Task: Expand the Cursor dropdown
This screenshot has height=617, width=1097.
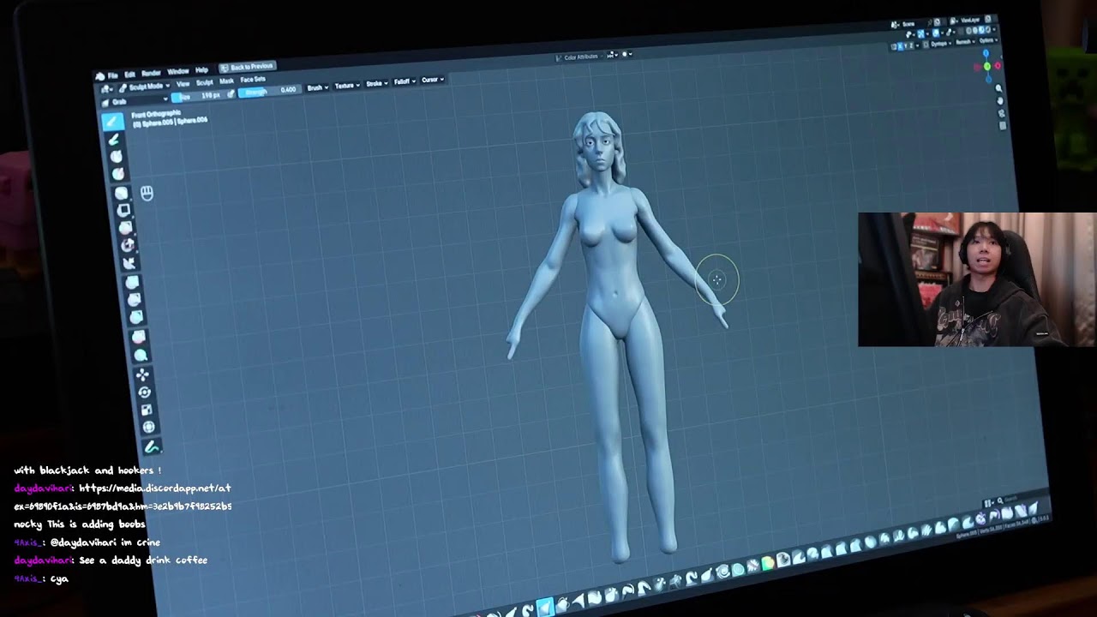Action: [433, 80]
